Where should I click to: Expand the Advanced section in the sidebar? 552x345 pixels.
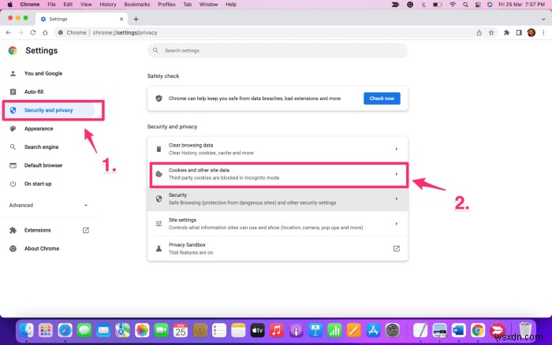click(49, 206)
